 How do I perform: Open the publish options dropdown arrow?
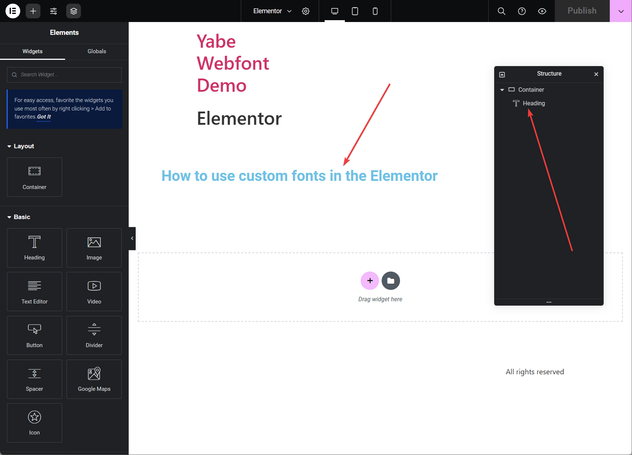point(621,11)
